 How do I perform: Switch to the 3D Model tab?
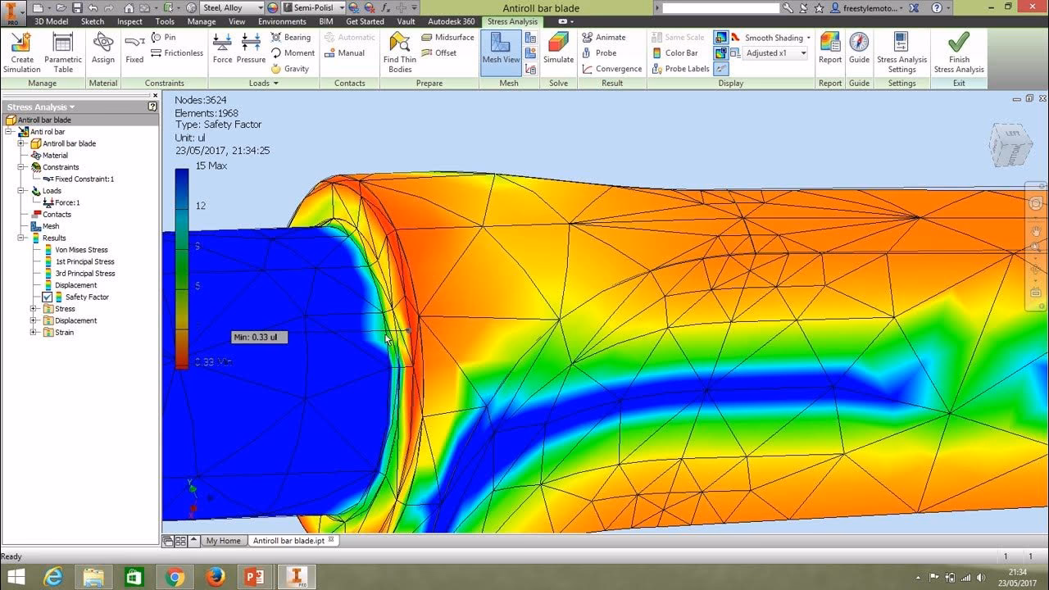tap(51, 21)
